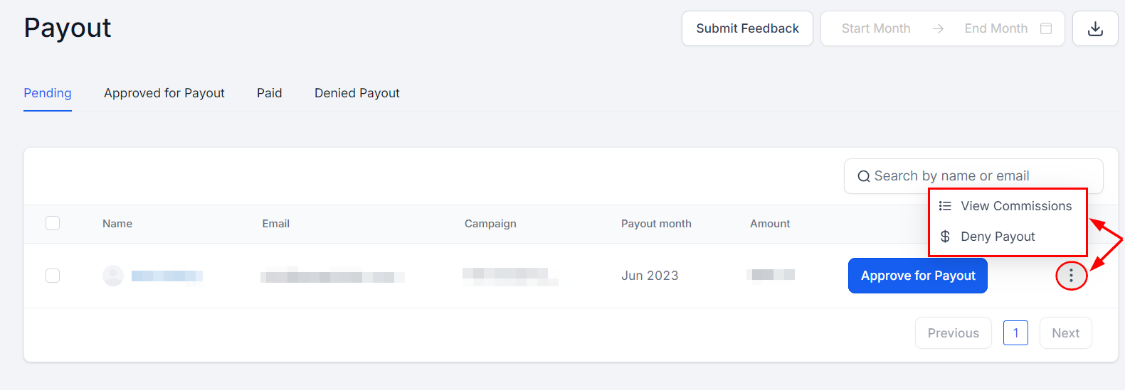Go to the Denied Payout tab
The image size is (1125, 390).
tap(357, 93)
